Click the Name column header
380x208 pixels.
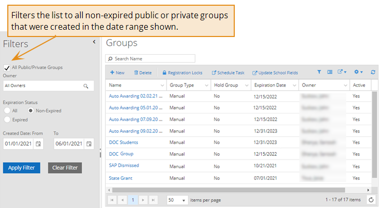tap(136, 85)
